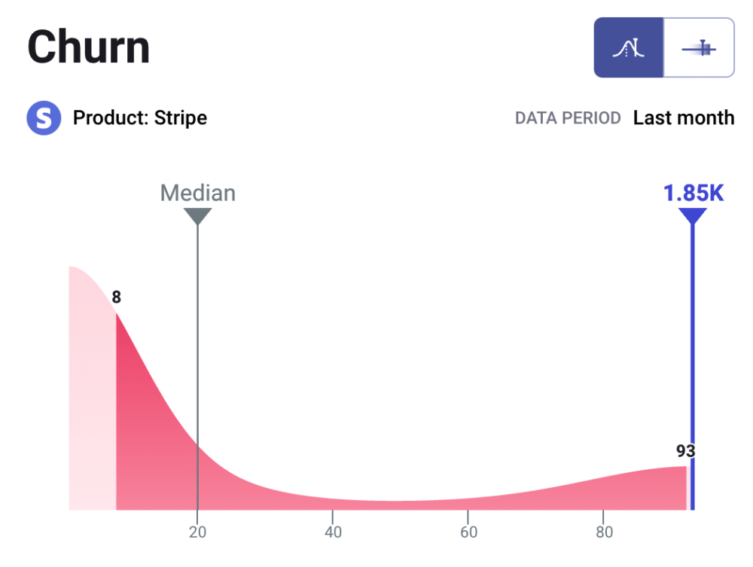Click the 60 tick on the axis
Image resolution: width=753 pixels, height=567 pixels.
[468, 532]
